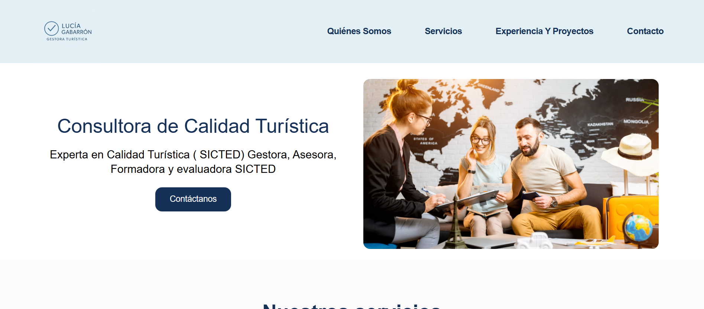Viewport: 704px width, 309px height.
Task: Click the Consultora de Calidad Turística heading
Action: click(x=193, y=126)
